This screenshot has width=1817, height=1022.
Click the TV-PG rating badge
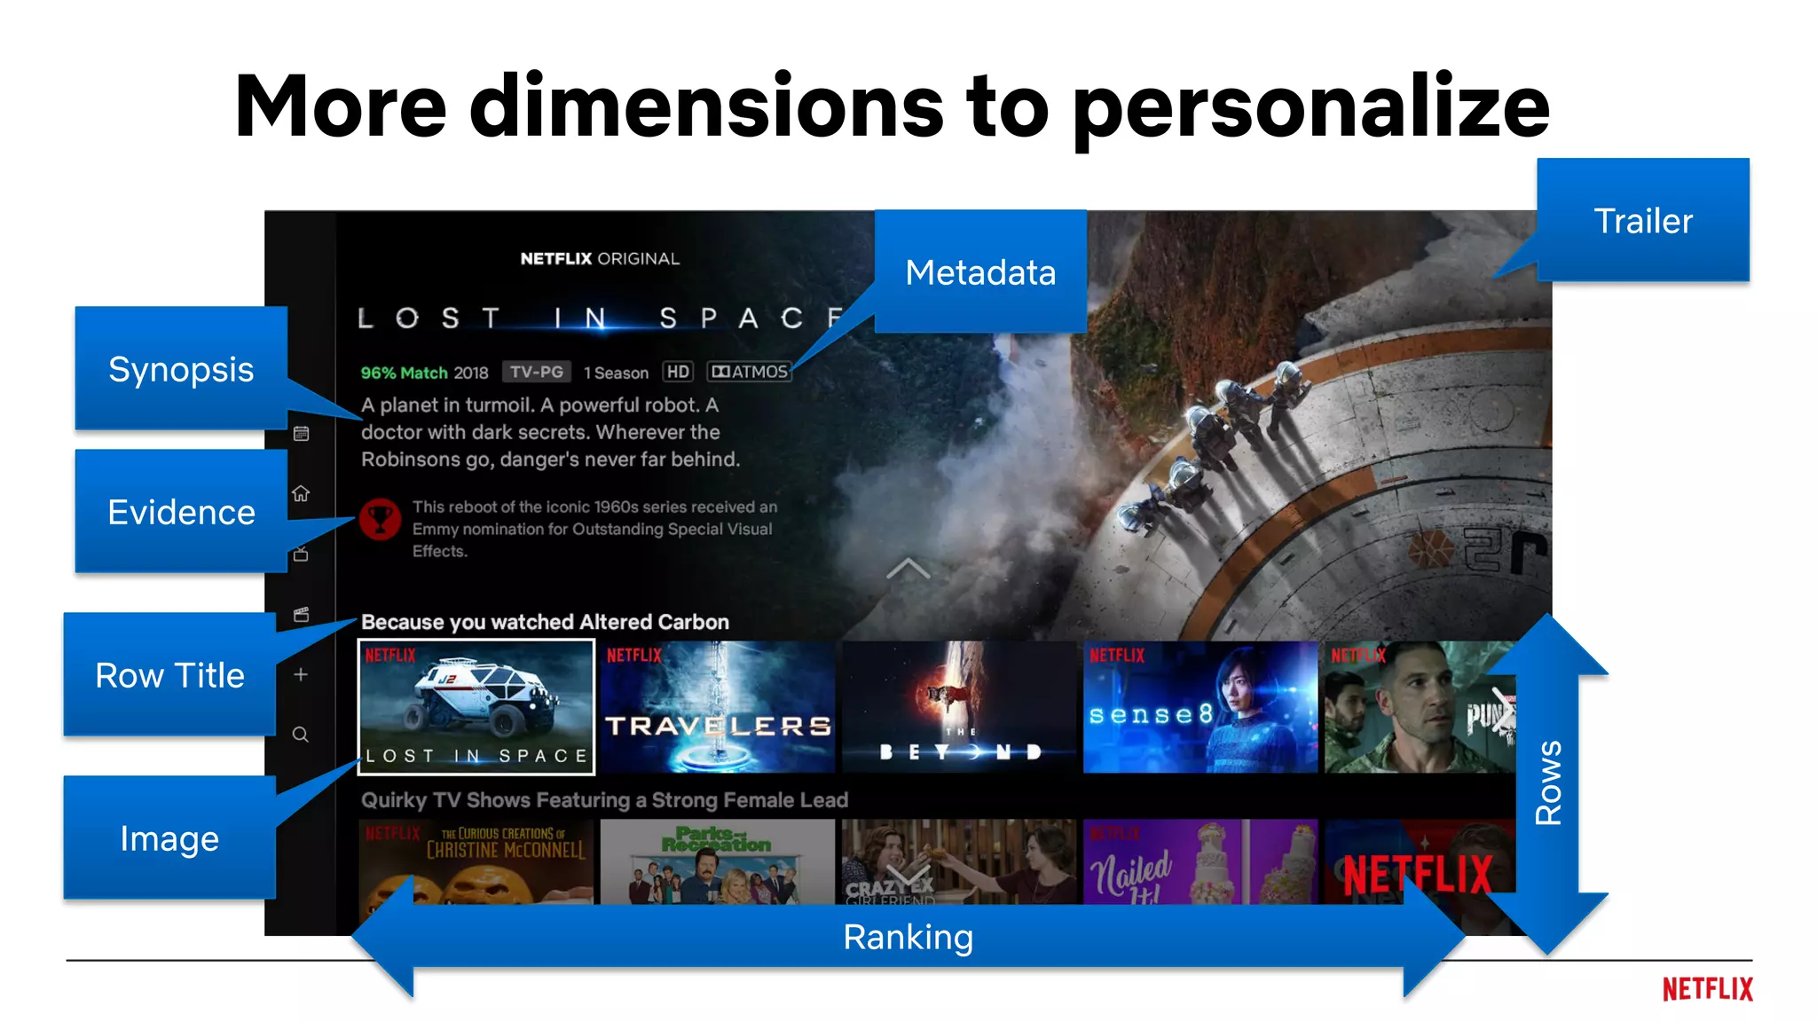click(536, 372)
